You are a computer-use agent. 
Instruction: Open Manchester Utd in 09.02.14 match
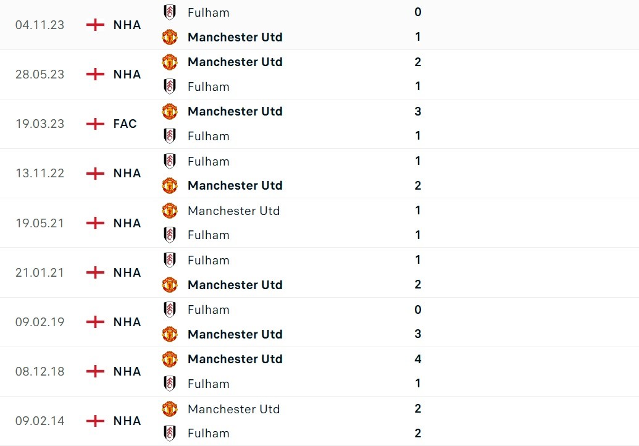tap(233, 409)
